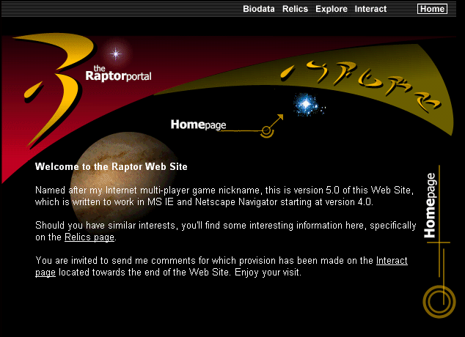Image resolution: width=465 pixels, height=337 pixels.
Task: Go to the Explore section
Action: click(332, 9)
